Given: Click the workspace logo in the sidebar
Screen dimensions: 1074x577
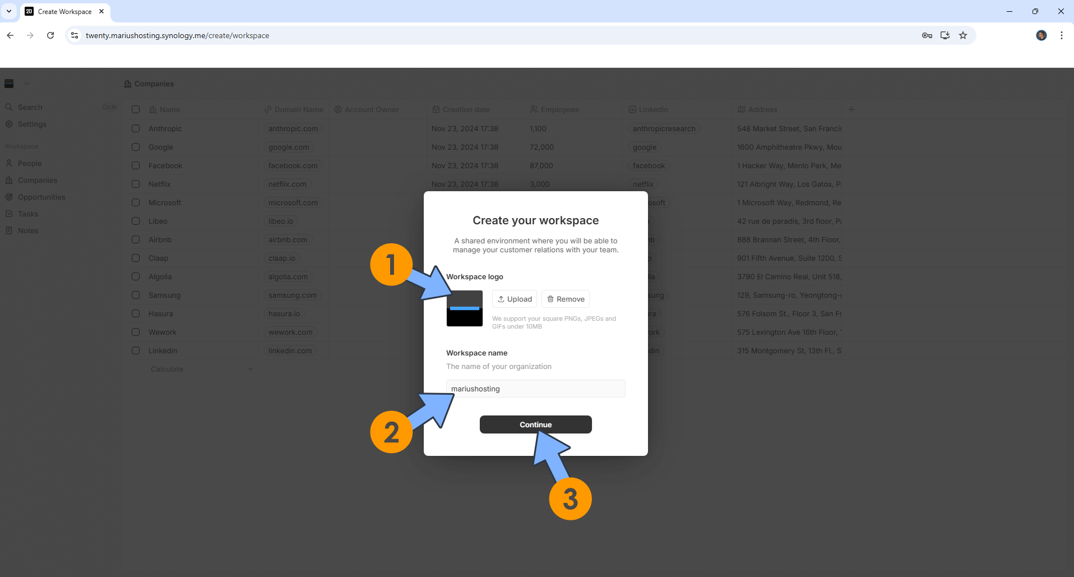Looking at the screenshot, I should point(9,84).
